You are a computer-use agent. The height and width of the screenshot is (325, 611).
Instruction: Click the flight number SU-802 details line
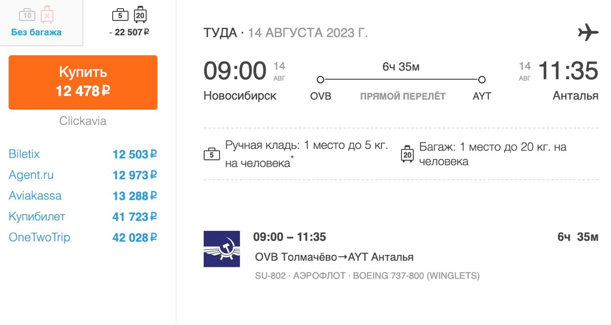pyautogui.click(x=367, y=276)
